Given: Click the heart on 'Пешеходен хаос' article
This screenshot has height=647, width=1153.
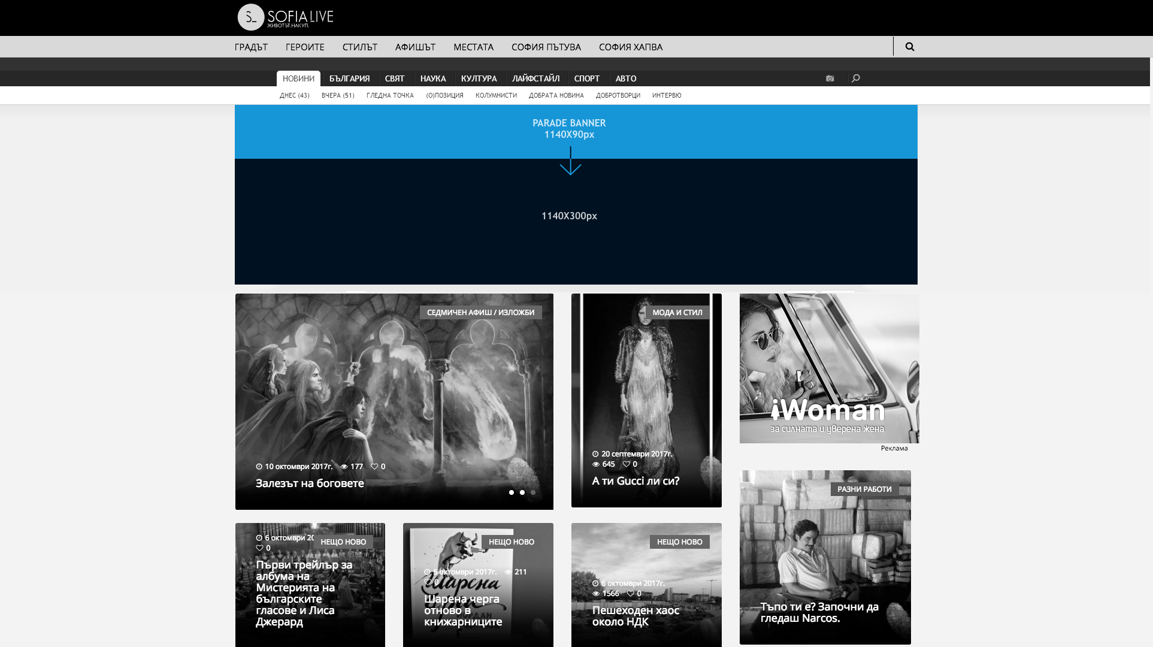Looking at the screenshot, I should [x=630, y=594].
